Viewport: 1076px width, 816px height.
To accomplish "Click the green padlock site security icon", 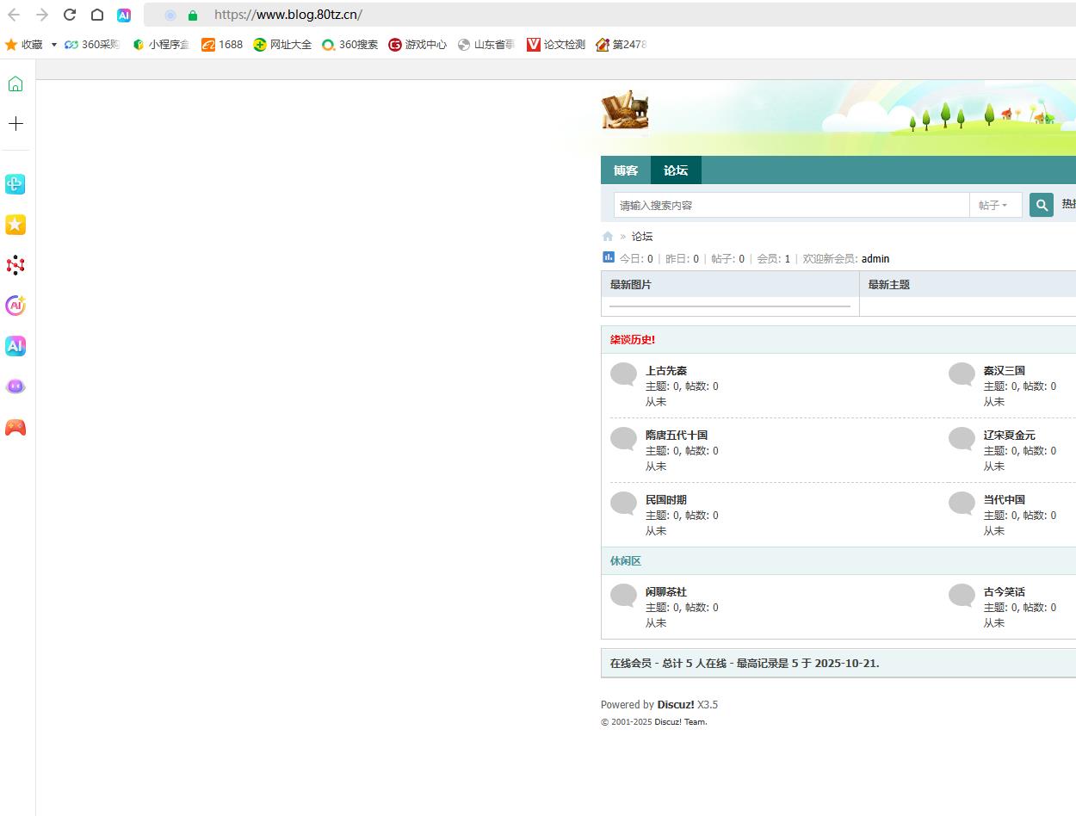I will [192, 15].
